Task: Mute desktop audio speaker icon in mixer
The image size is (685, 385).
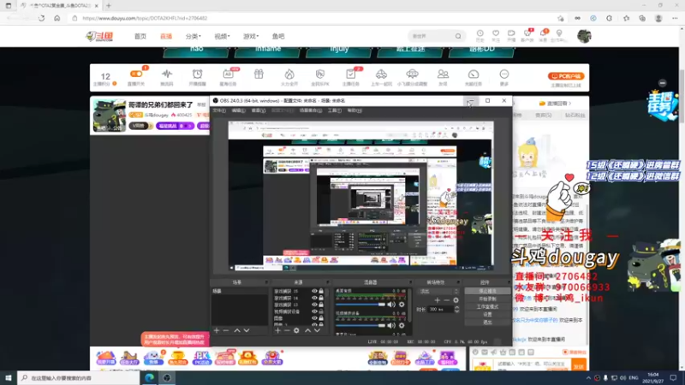Action: [391, 305]
